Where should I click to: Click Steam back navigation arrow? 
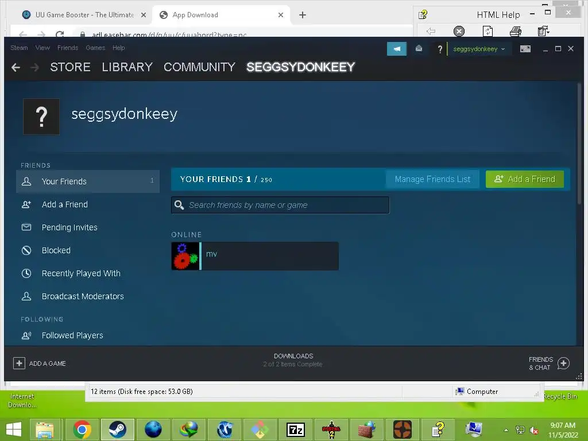[16, 68]
